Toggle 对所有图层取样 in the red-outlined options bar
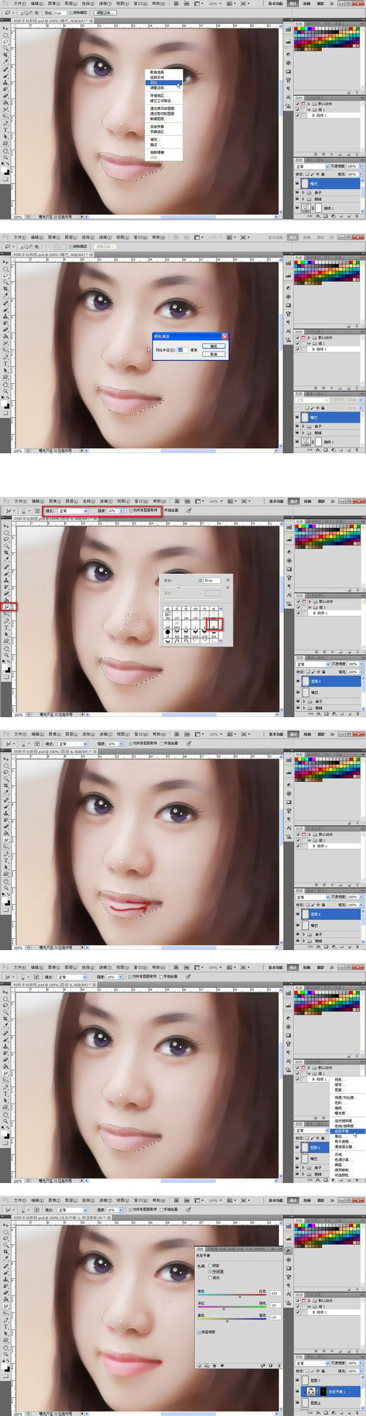 [144, 511]
